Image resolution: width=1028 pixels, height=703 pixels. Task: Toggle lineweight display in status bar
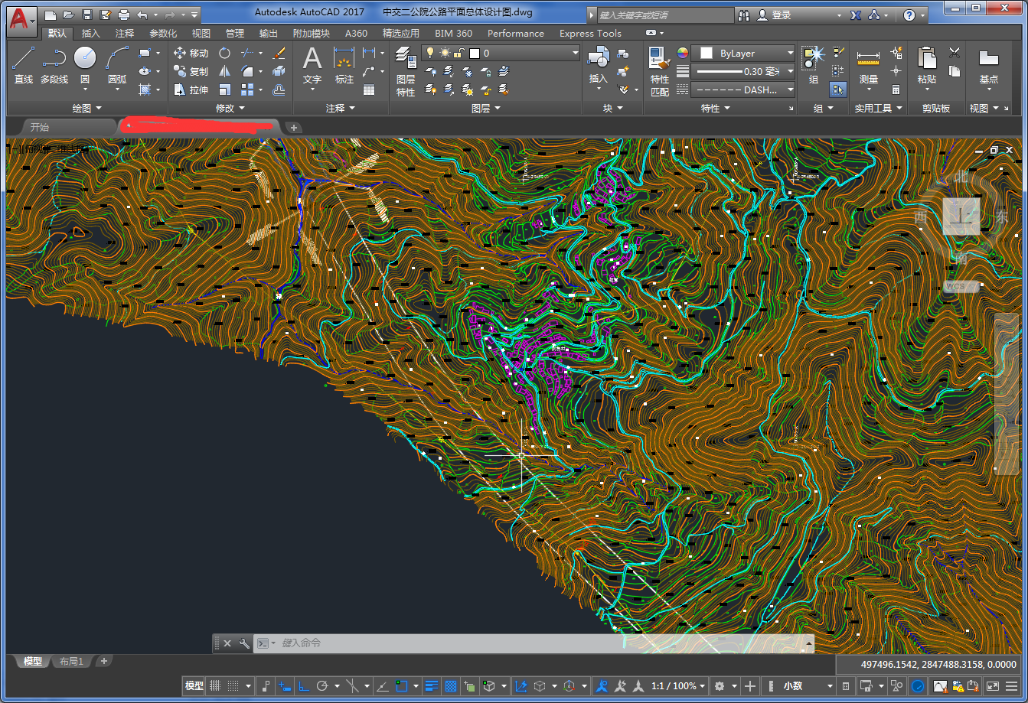click(x=432, y=686)
